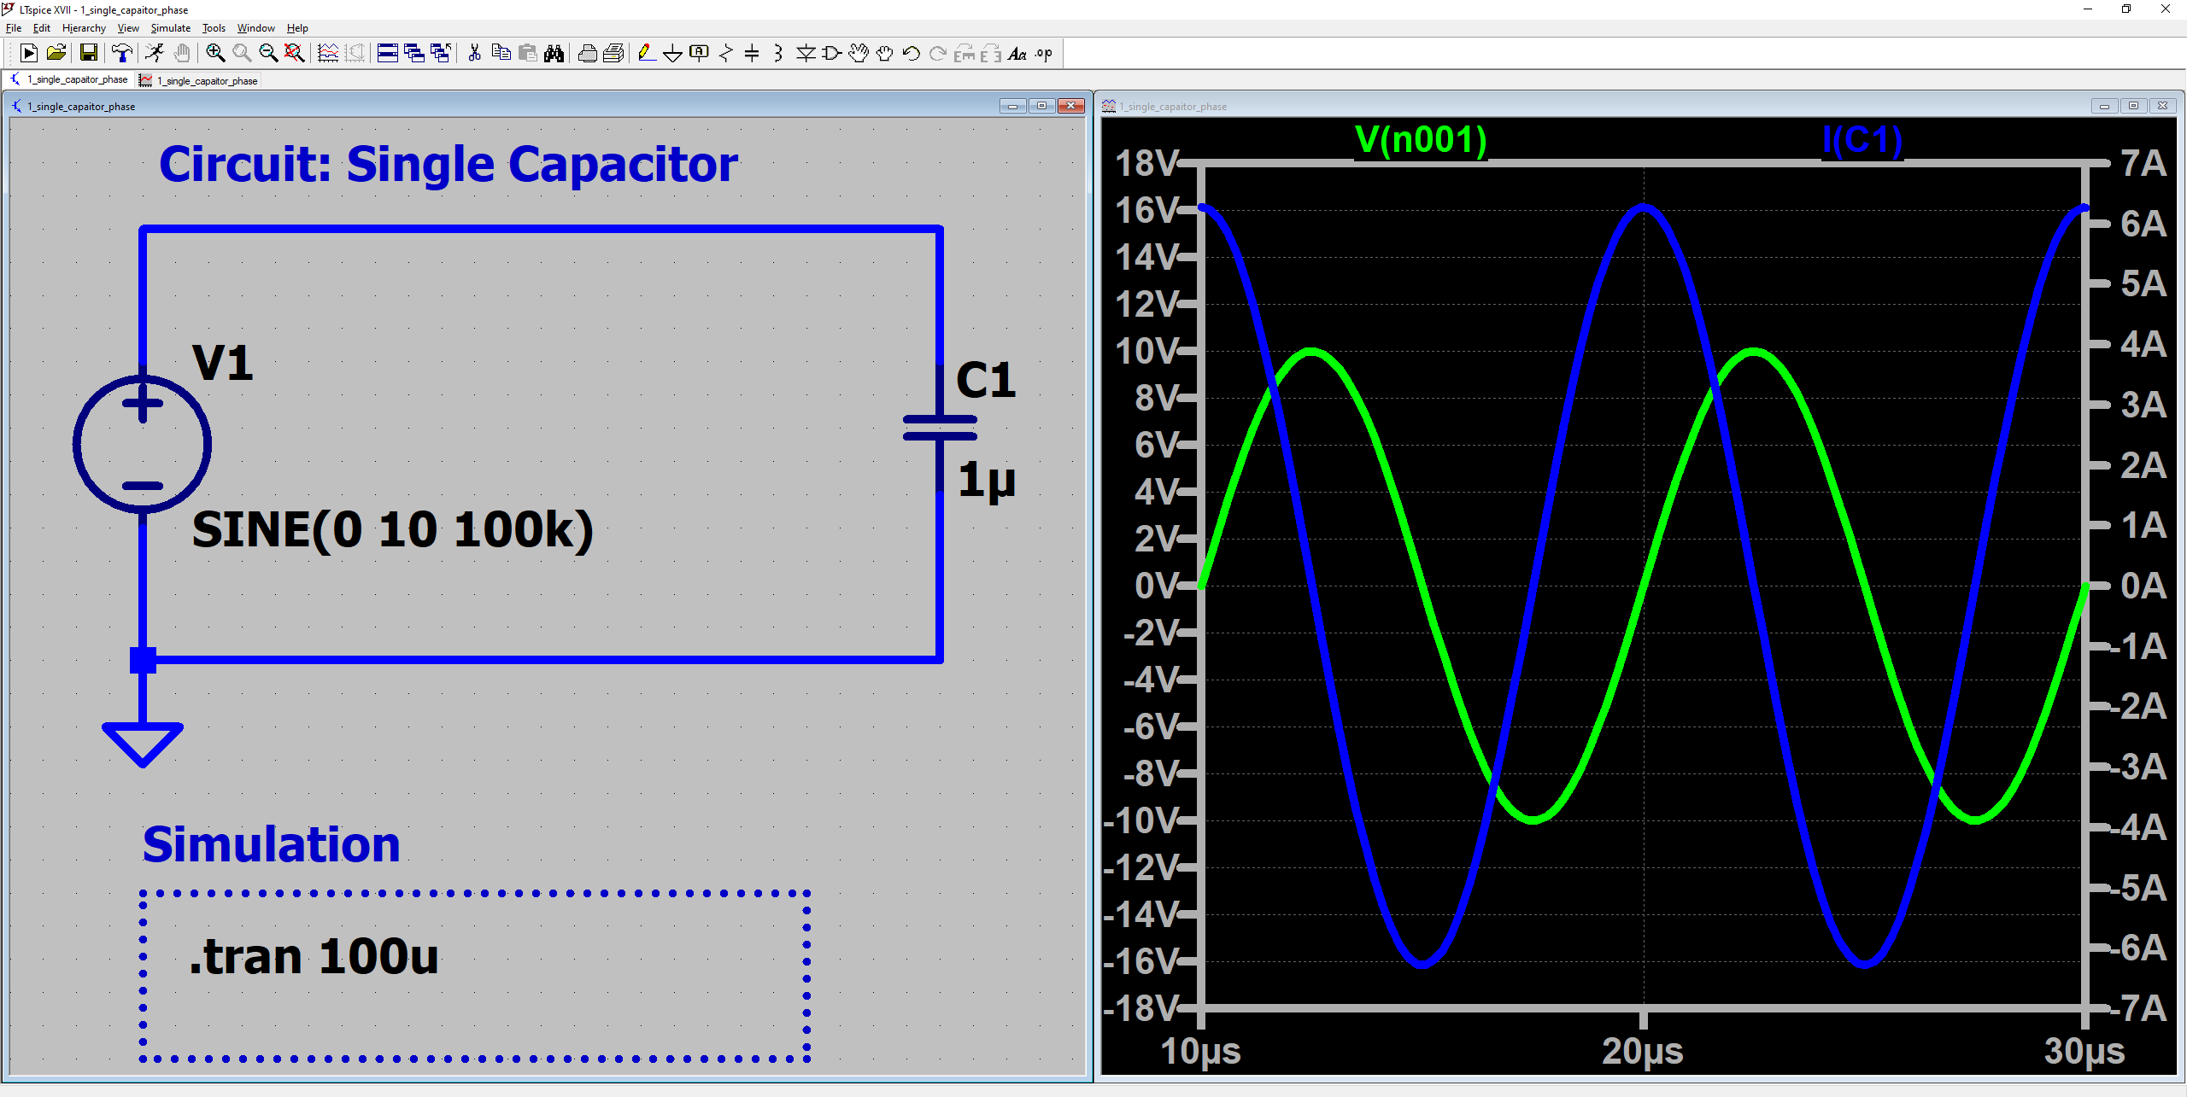This screenshot has height=1097, width=2187.
Task: Select the capacitor component tool
Action: point(752,54)
